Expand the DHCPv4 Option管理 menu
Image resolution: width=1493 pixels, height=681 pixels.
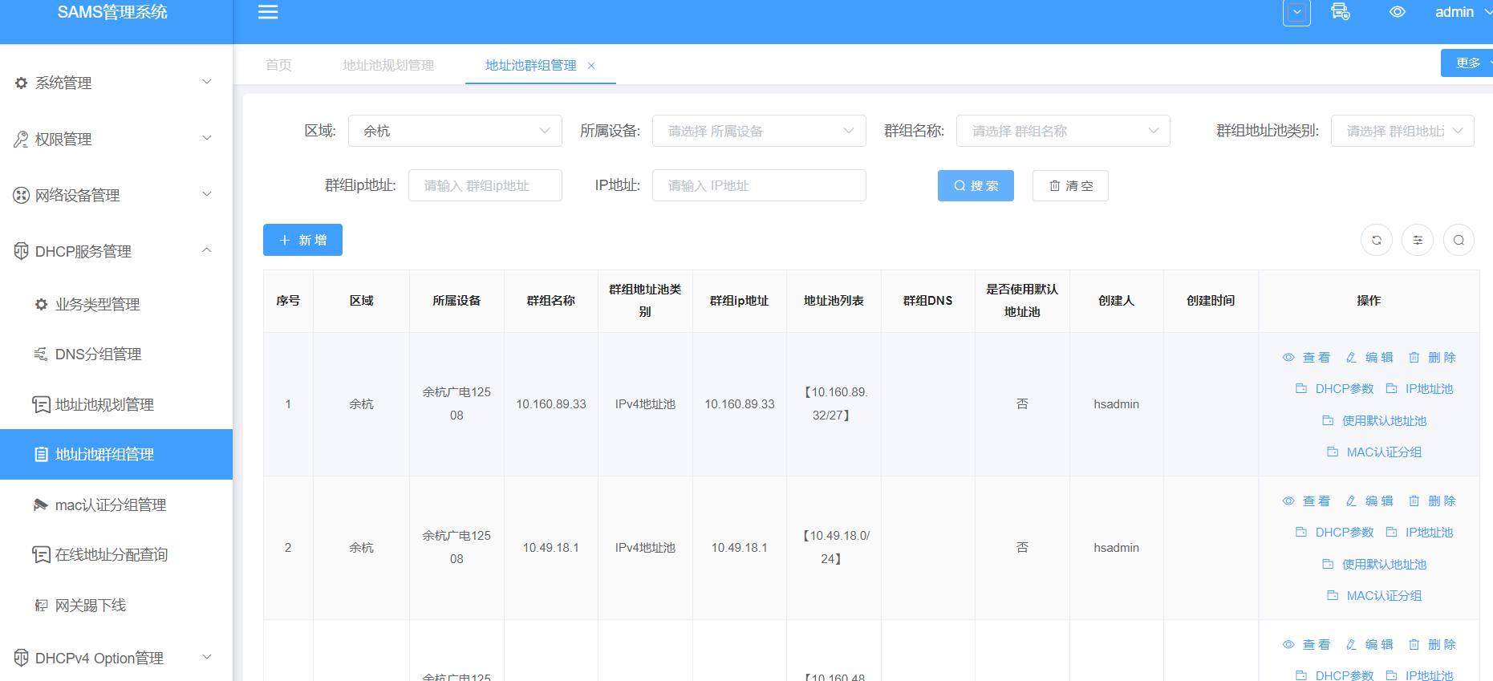pyautogui.click(x=116, y=658)
